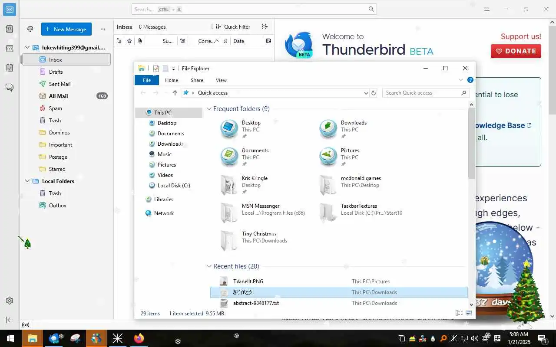Image resolution: width=556 pixels, height=347 pixels.
Task: Open the Thunderbird application hamburger menu
Action: tap(487, 9)
